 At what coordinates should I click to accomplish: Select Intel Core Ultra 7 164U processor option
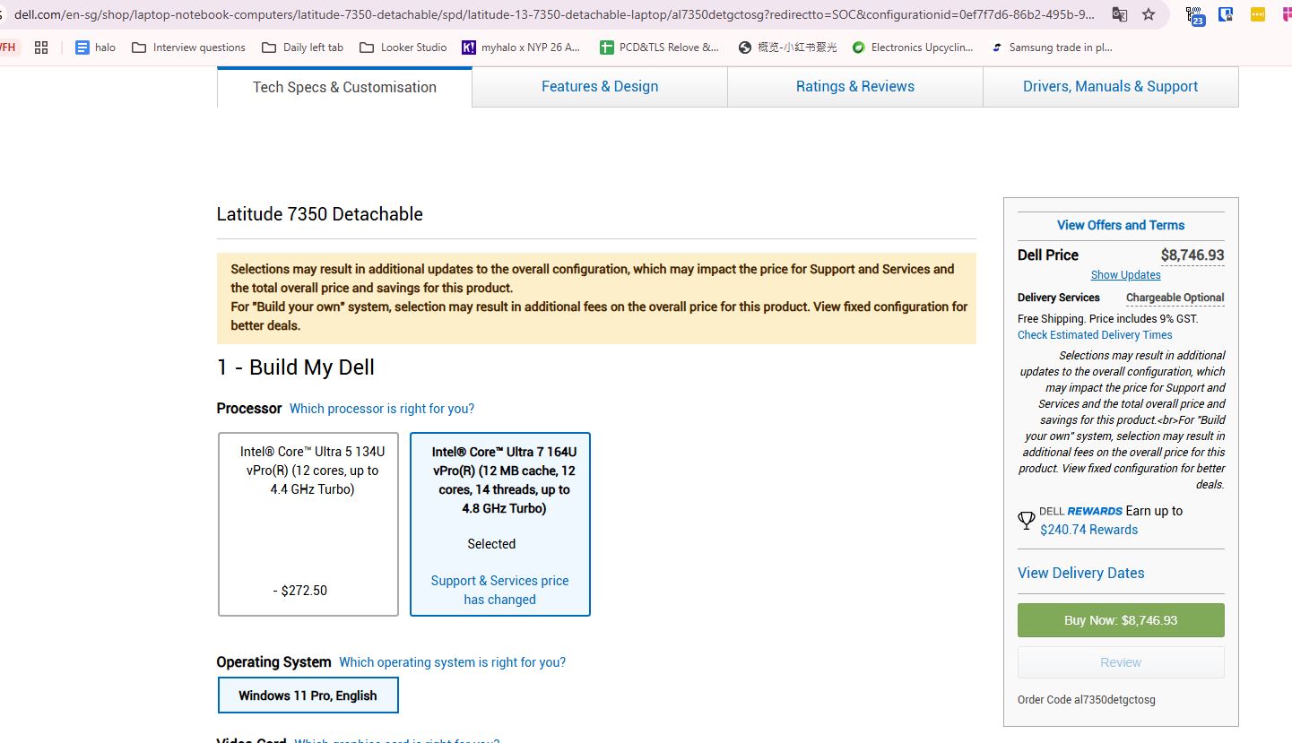tap(499, 524)
